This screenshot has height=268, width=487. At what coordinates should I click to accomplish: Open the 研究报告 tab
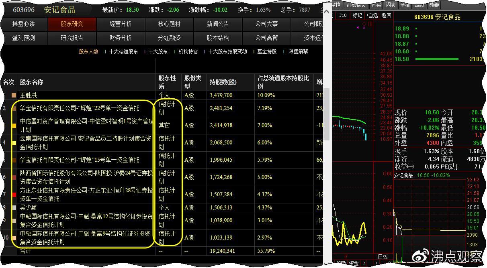[72, 38]
